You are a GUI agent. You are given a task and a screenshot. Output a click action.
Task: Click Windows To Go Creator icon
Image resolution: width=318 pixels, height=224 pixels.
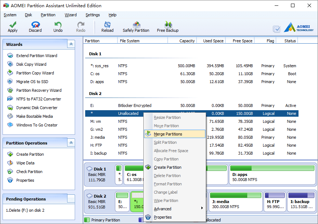tap(10, 125)
